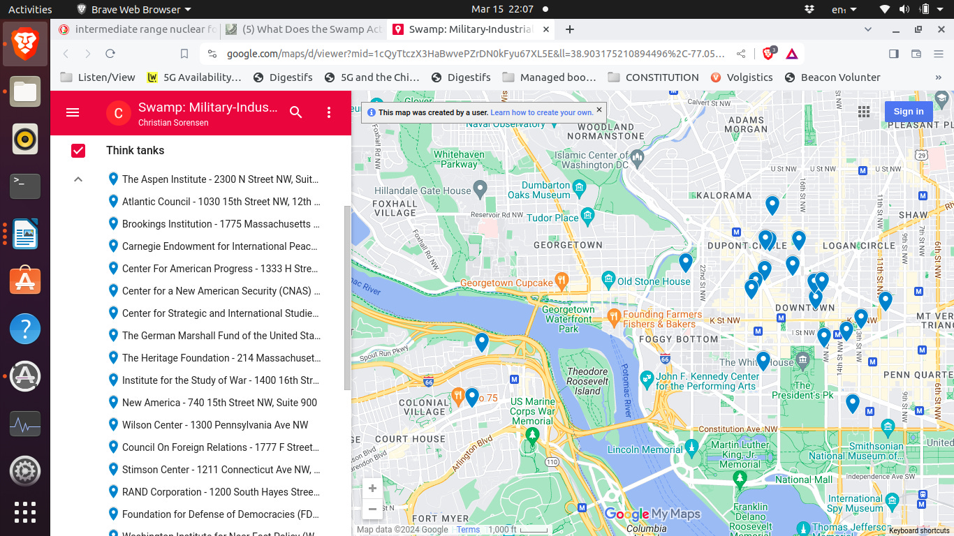Open a new browser tab
The height and width of the screenshot is (536, 954).
point(570,29)
